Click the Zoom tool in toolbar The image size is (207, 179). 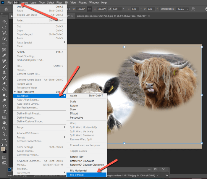(x=4, y=128)
